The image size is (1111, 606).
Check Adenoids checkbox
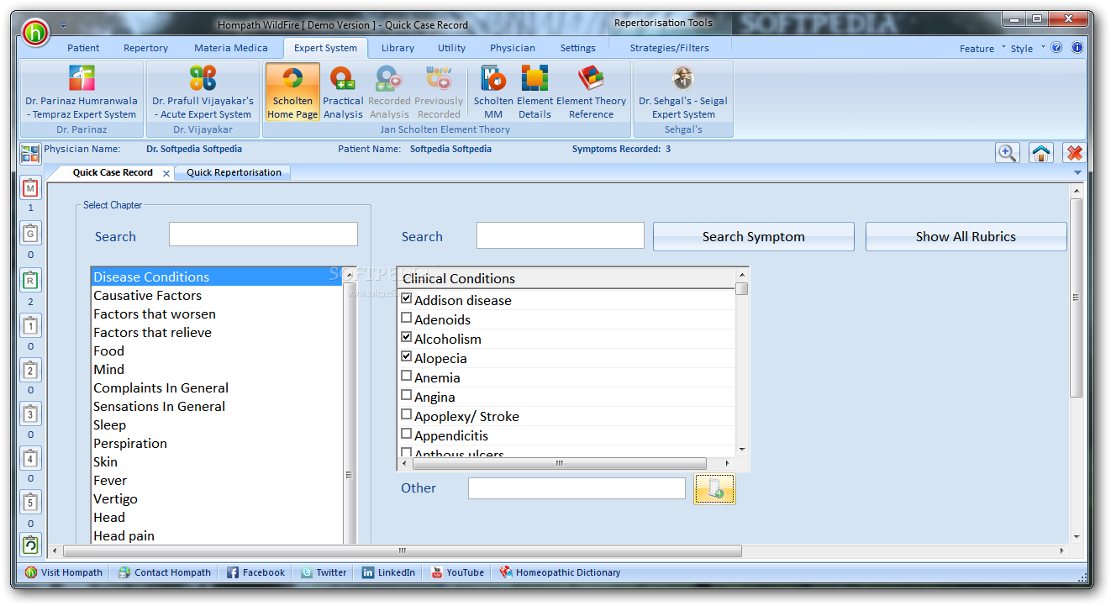pyautogui.click(x=407, y=318)
